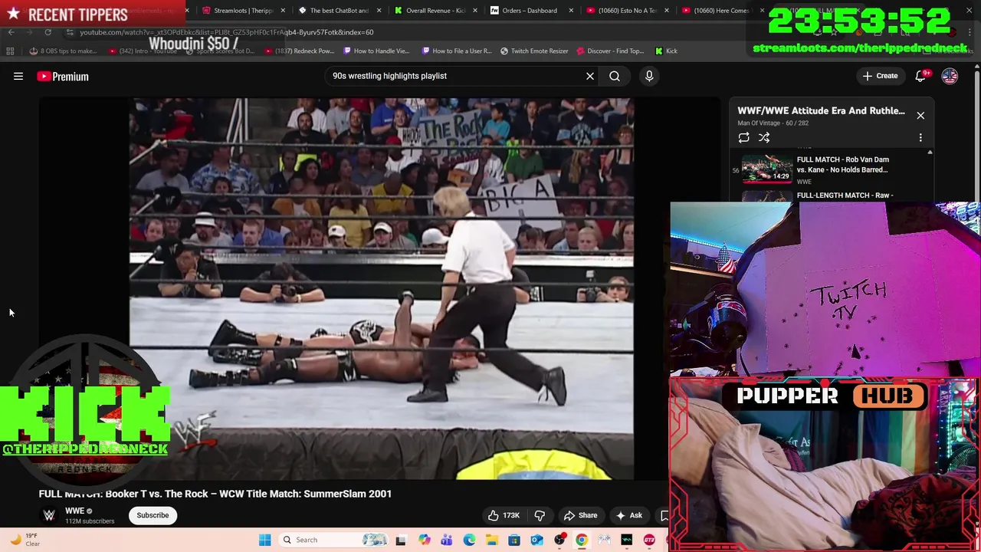981x552 pixels.
Task: Open the Kick bookmark
Action: pyautogui.click(x=666, y=51)
